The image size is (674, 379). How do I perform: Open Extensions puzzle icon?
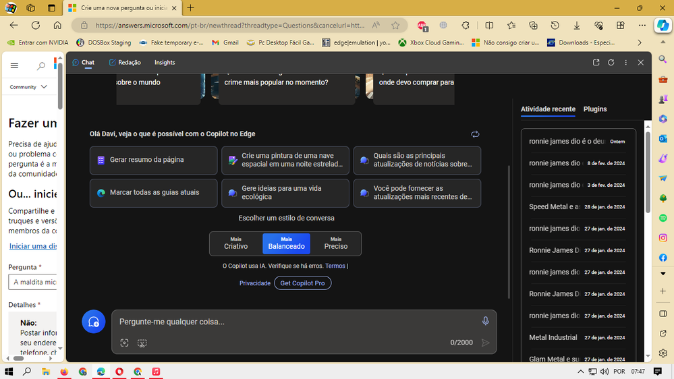coord(465,26)
